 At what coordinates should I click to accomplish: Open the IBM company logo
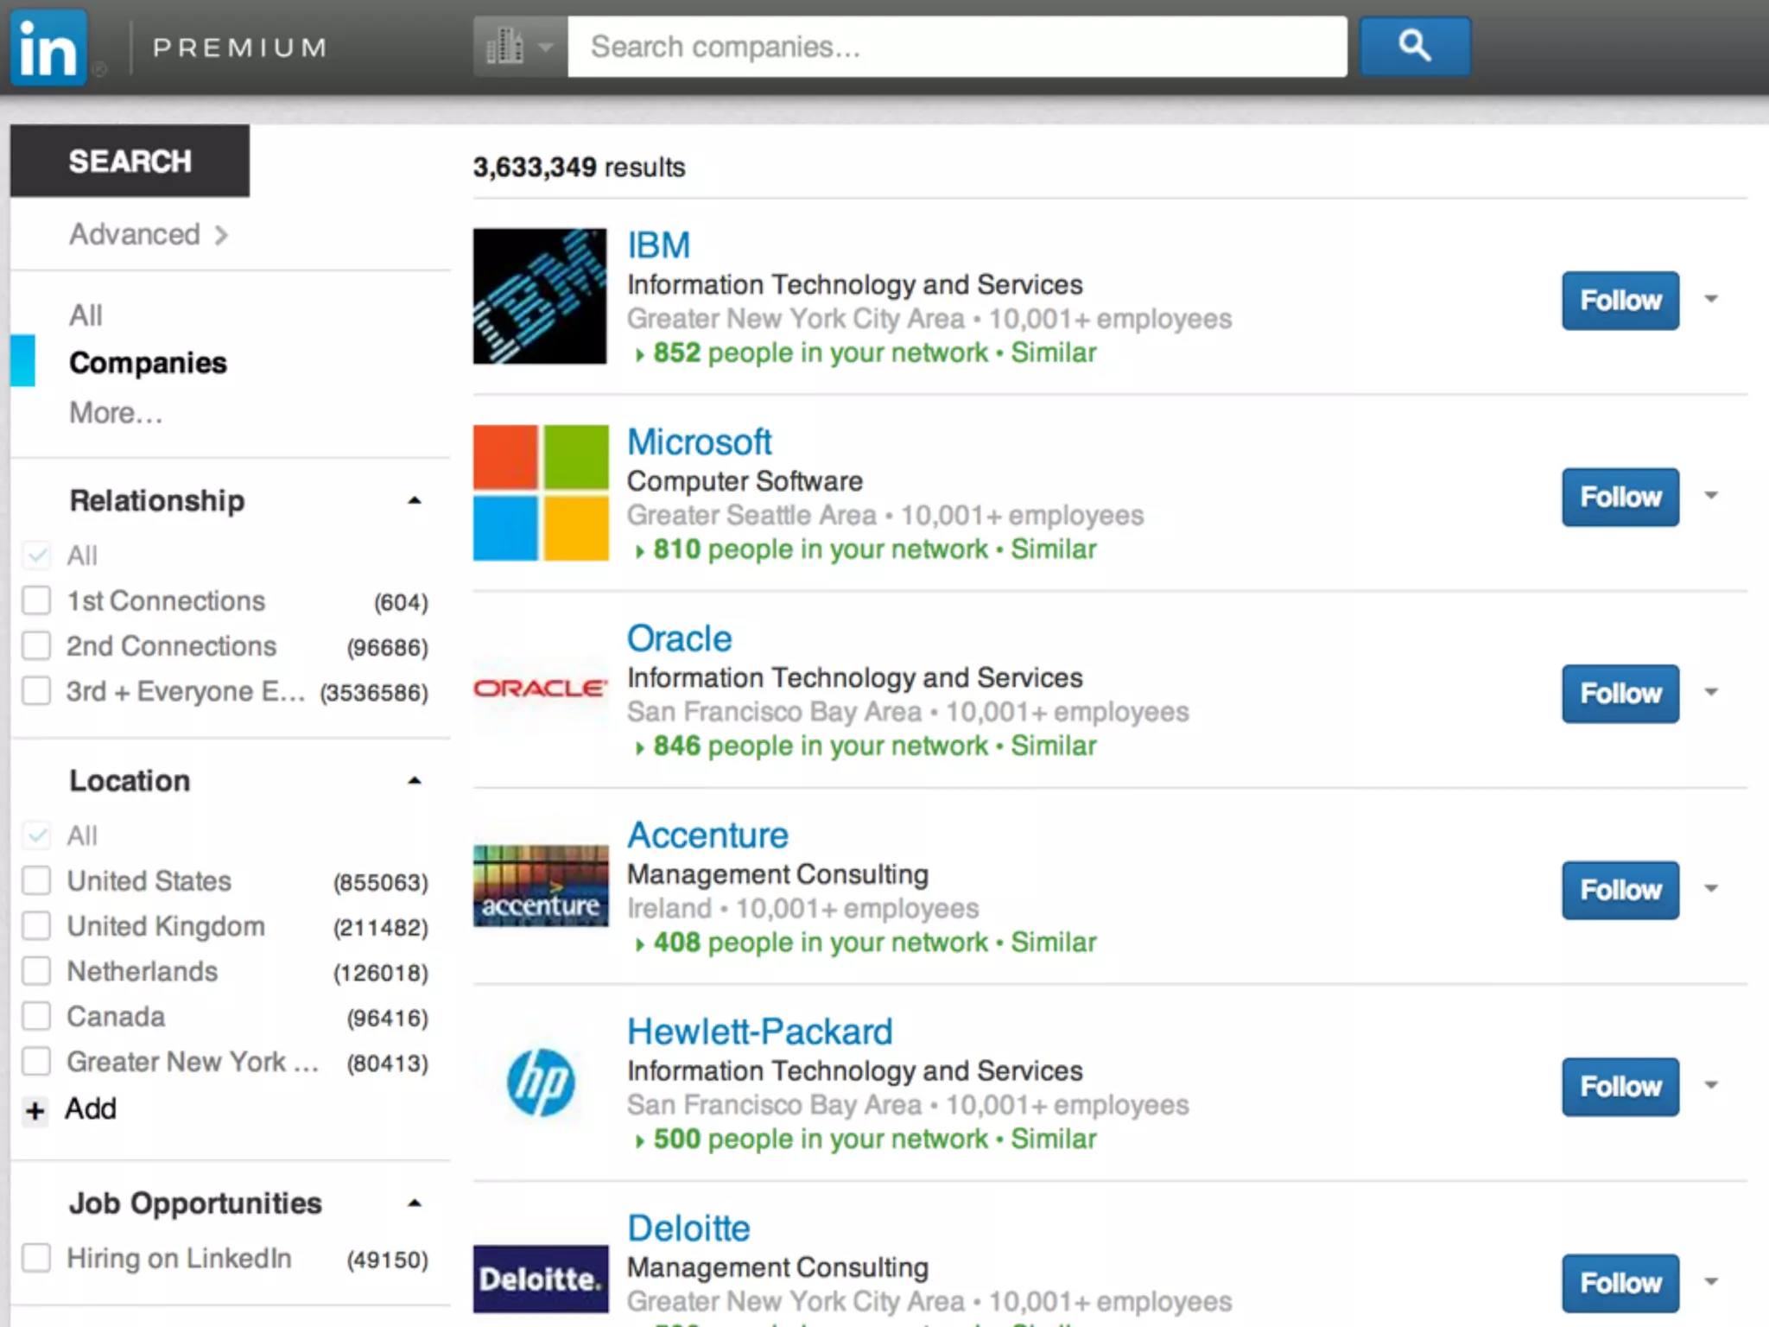pos(540,295)
